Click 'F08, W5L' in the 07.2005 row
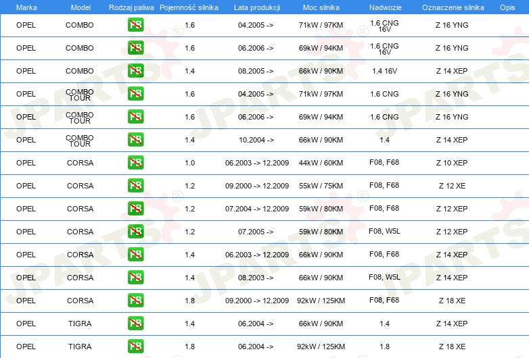The image size is (529, 358). tap(385, 231)
